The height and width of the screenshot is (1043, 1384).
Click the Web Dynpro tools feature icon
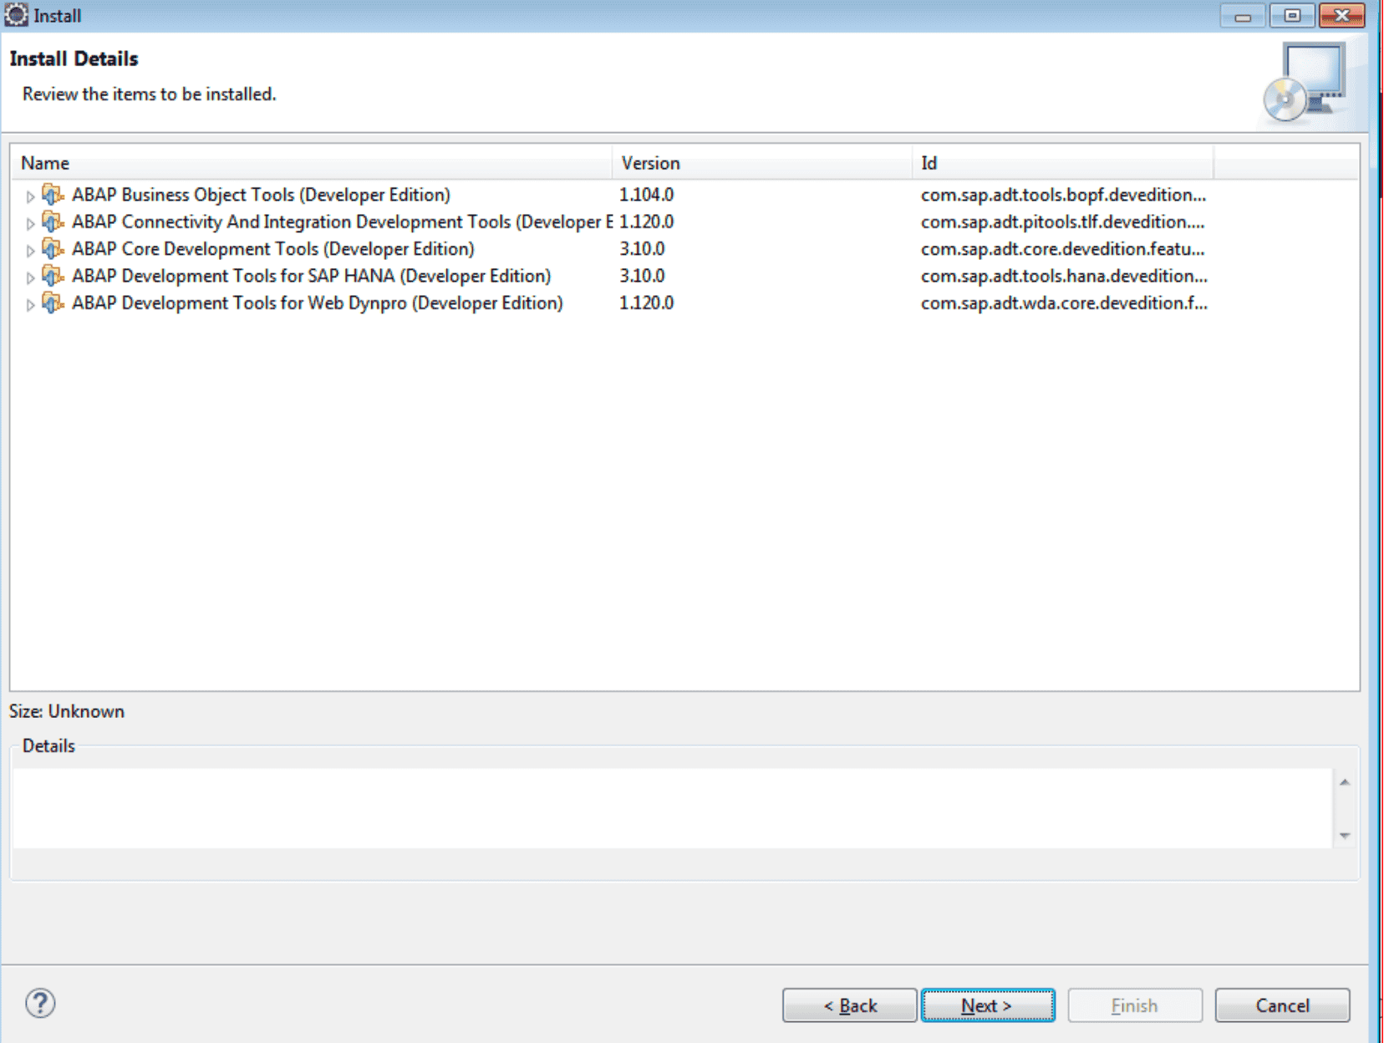coord(53,303)
